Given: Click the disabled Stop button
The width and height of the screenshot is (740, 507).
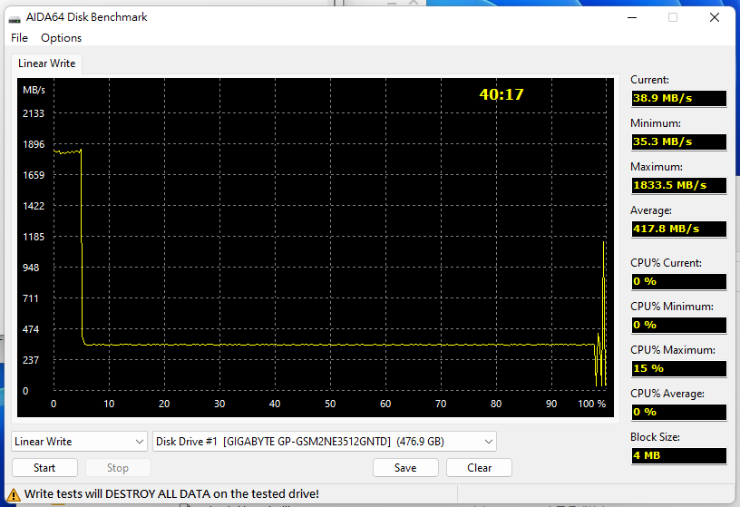Looking at the screenshot, I should tap(118, 468).
